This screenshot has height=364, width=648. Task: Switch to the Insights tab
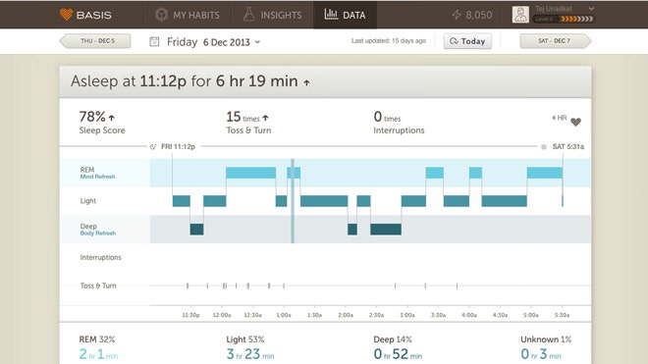coord(272,15)
